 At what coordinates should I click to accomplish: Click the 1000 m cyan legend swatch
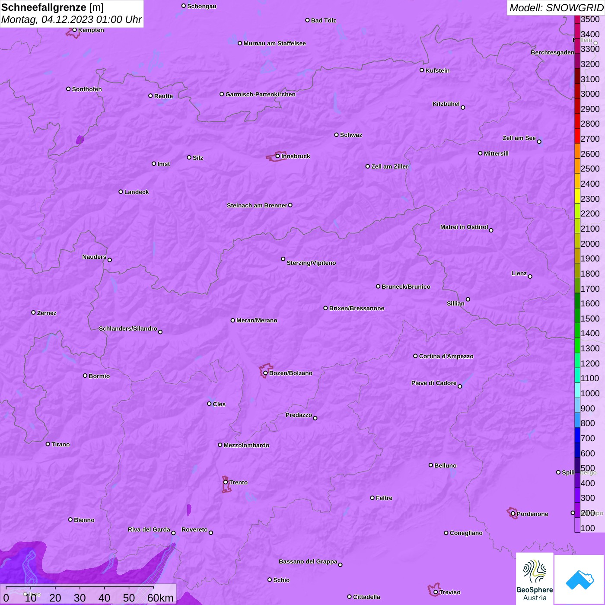click(577, 390)
